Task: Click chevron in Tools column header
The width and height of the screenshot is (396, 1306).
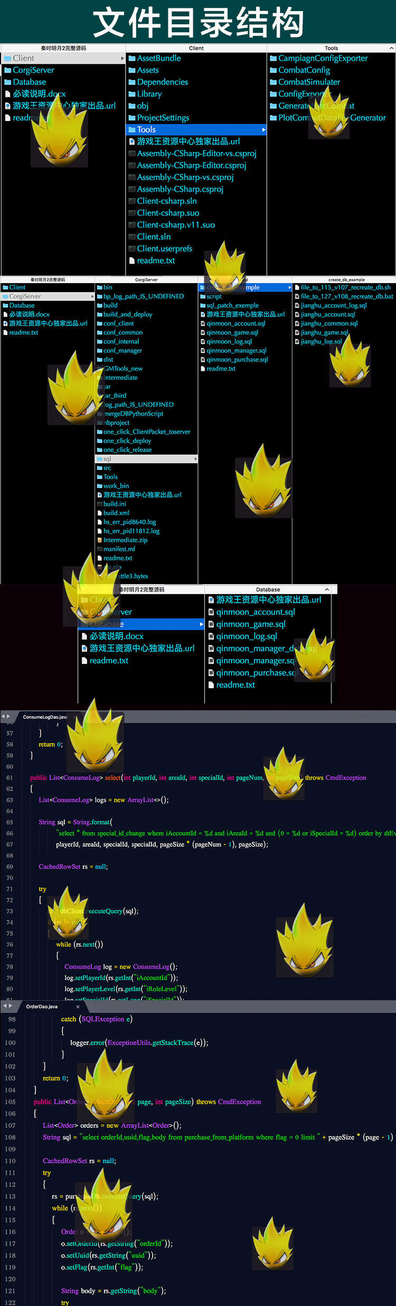Action: pyautogui.click(x=391, y=48)
